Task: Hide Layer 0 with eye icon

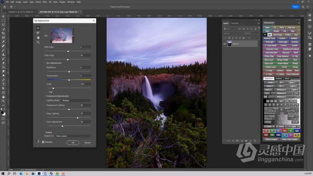Action: click(x=224, y=44)
